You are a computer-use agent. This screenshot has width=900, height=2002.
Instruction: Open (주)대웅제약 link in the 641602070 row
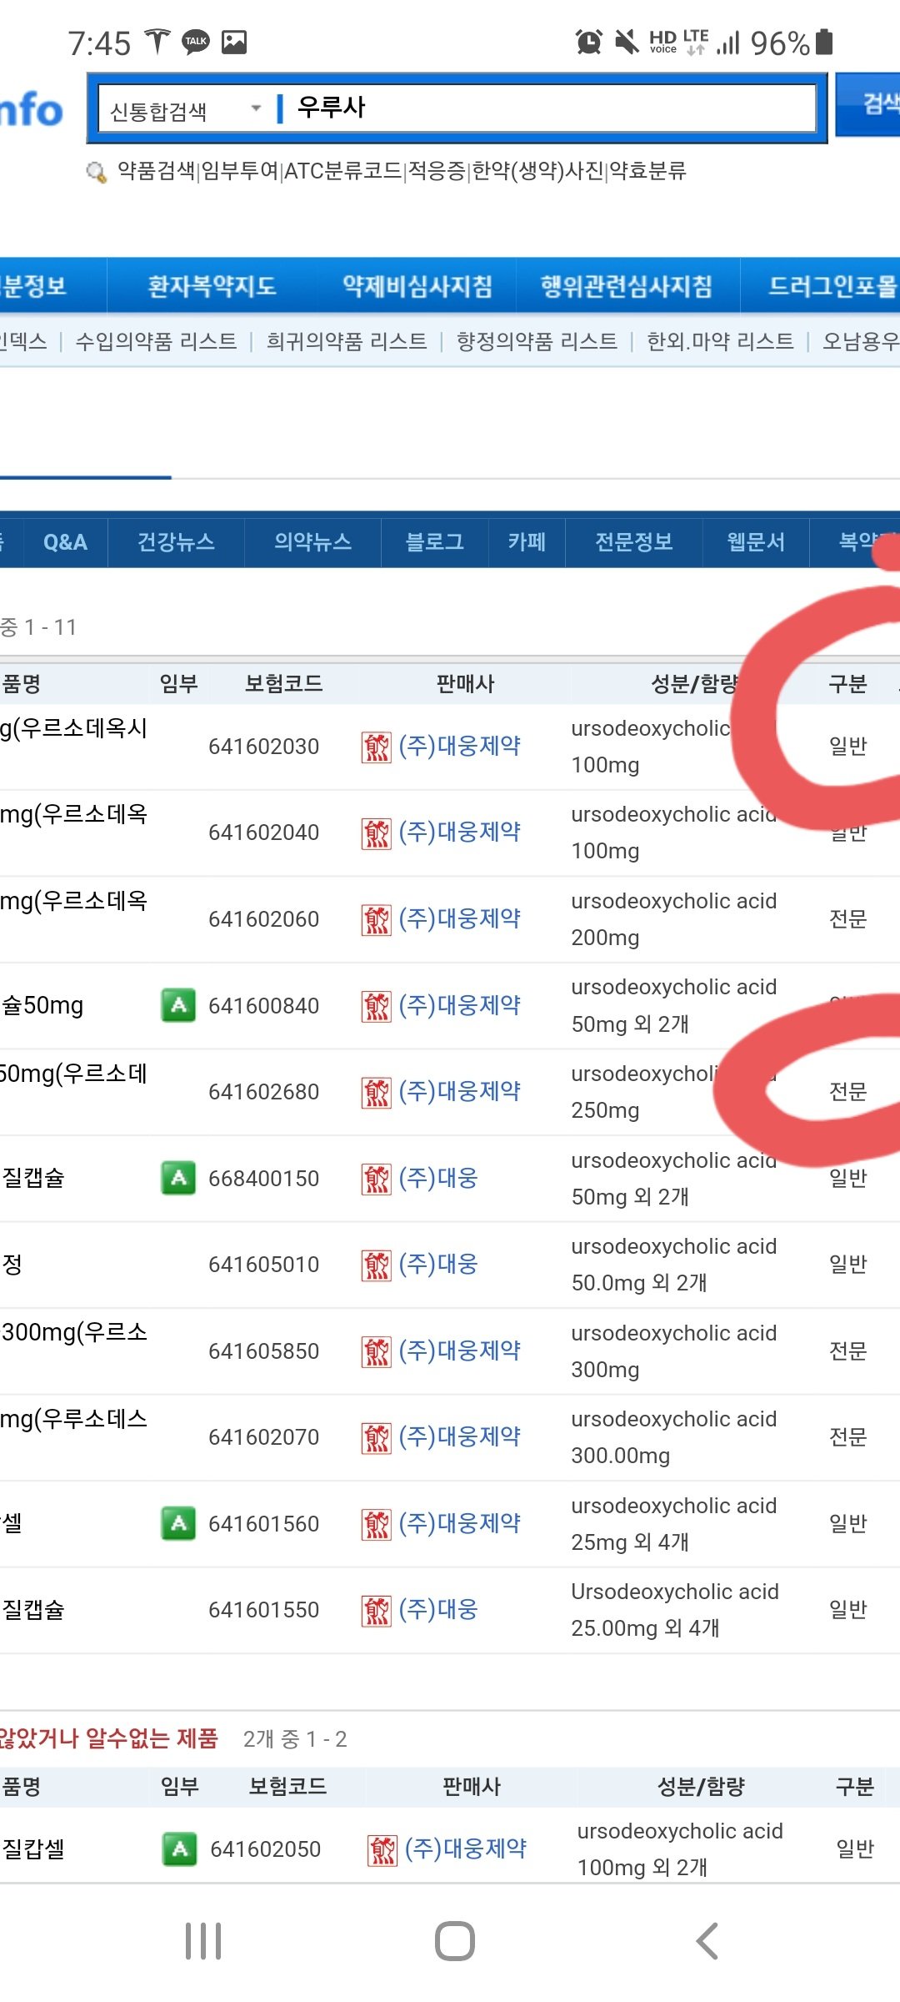click(460, 1436)
